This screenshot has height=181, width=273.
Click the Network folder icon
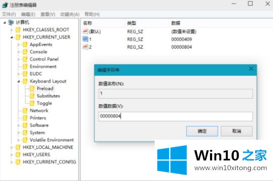click(25, 111)
